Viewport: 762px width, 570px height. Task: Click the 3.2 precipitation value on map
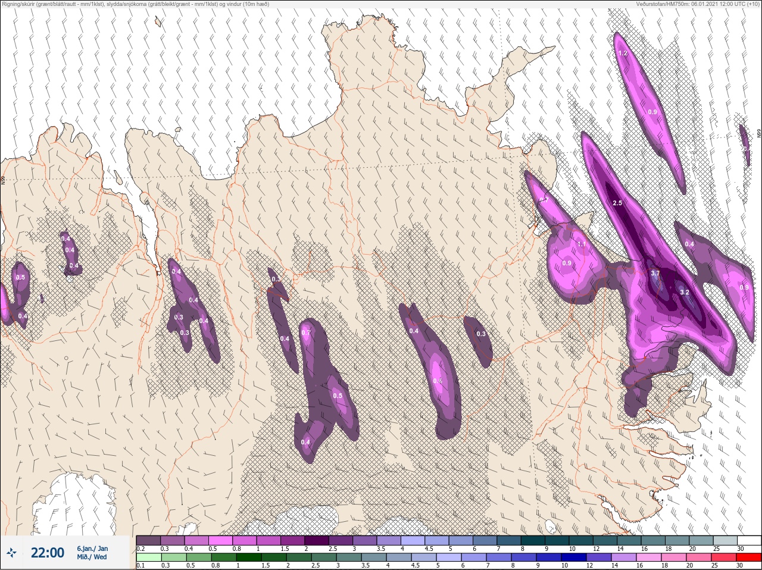(685, 292)
